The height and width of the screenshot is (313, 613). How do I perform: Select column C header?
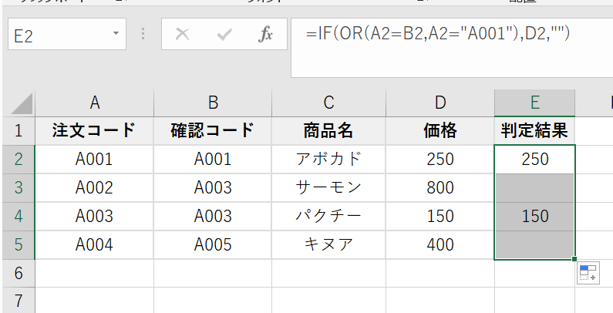(x=328, y=103)
